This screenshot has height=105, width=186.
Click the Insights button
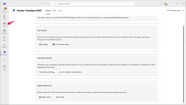(x=44, y=44)
